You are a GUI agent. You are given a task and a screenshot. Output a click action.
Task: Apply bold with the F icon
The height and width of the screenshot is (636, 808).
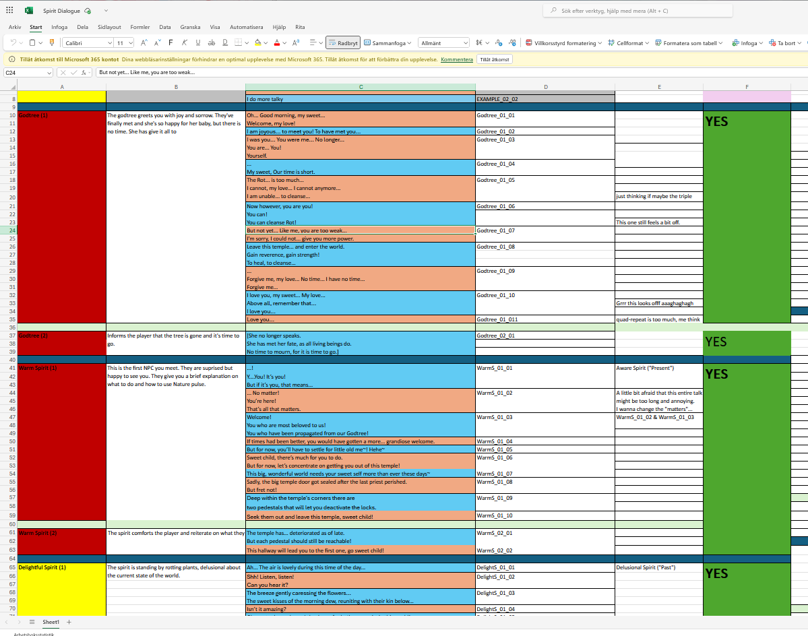pos(170,42)
